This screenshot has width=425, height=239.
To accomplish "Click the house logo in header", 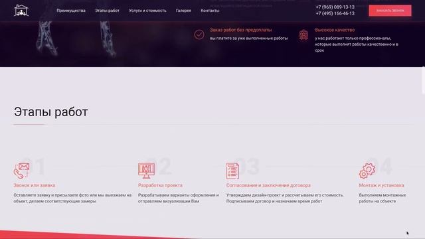I will [21, 11].
